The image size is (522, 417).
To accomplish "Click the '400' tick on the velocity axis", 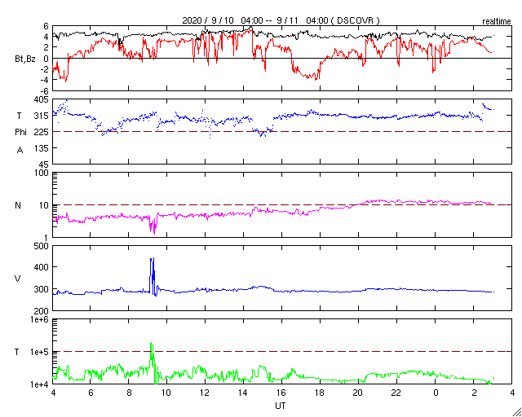I will point(42,267).
